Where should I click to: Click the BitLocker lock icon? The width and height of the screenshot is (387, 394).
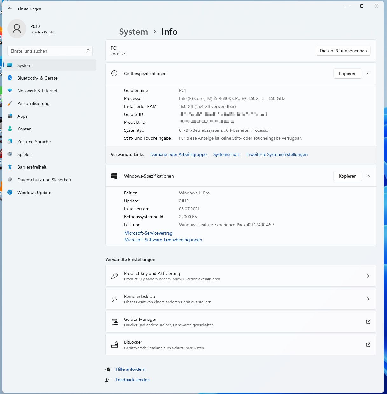point(114,345)
